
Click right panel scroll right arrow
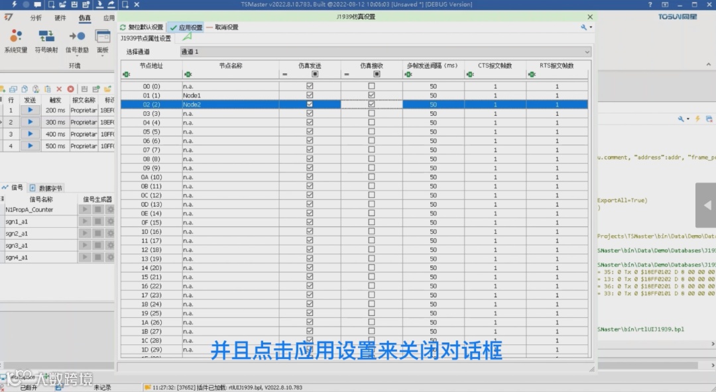[712, 344]
